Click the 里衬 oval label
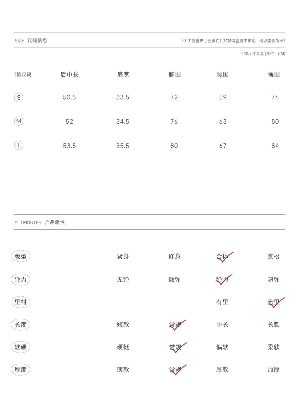 click(20, 302)
